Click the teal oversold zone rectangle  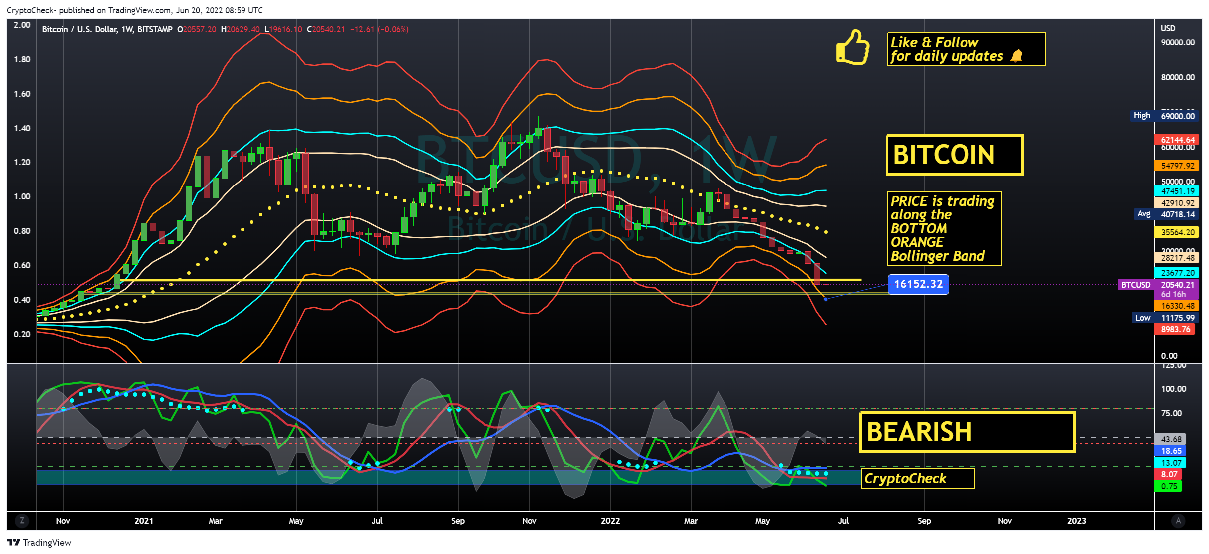[448, 477]
